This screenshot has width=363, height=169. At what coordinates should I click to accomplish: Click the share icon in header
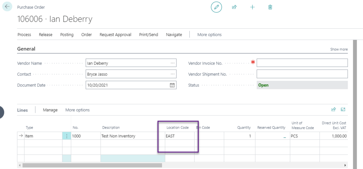point(234,7)
